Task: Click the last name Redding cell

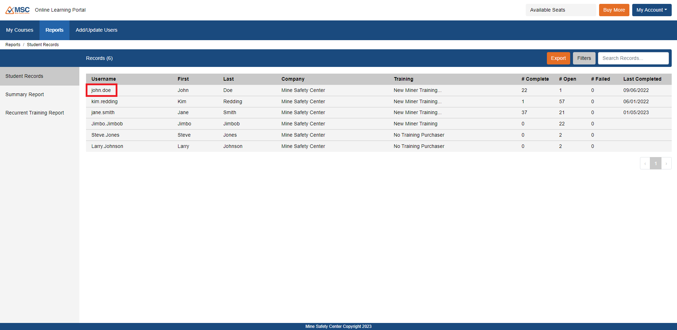Action: click(233, 101)
